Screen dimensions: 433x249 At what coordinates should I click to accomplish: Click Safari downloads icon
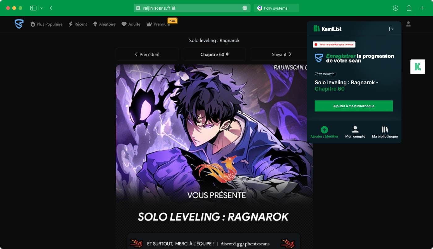point(395,8)
